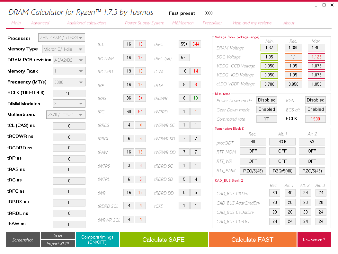Open the Power Supply System tab
338x254 pixels.
[x=145, y=23]
